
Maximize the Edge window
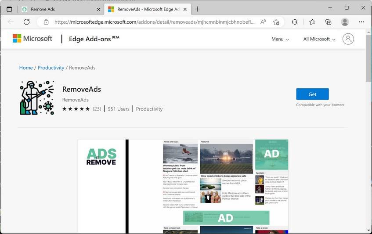[347, 8]
